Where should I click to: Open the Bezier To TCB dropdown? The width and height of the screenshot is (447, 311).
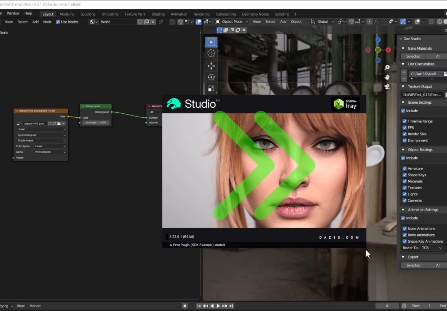click(x=432, y=248)
